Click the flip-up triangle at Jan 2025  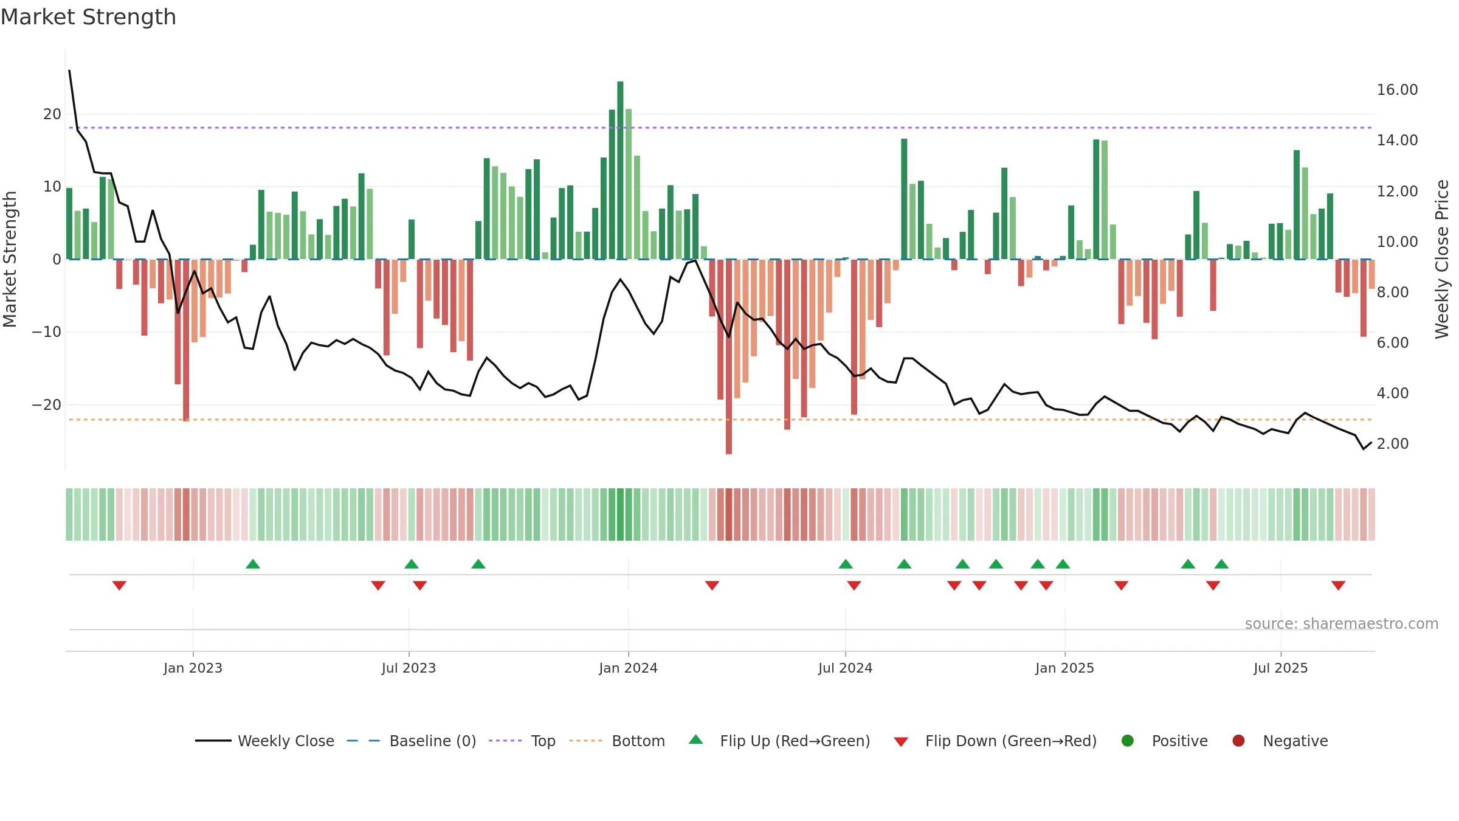1063,564
